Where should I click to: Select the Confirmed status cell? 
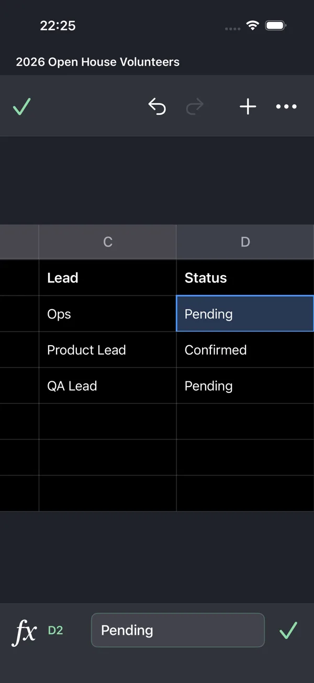(x=245, y=350)
